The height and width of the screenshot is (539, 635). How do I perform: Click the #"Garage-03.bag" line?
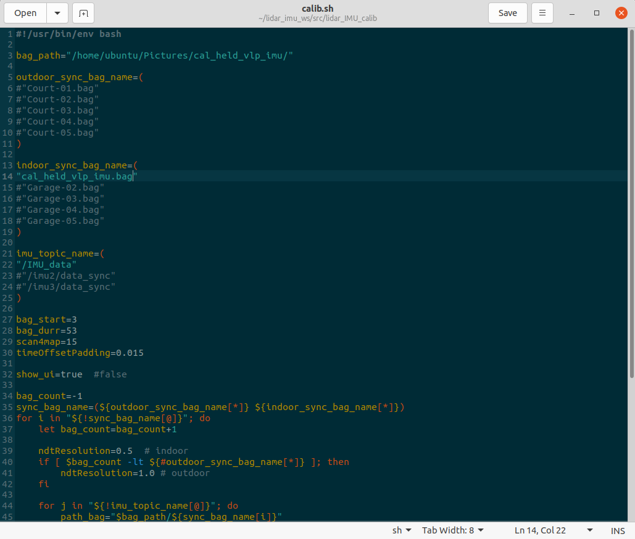(60, 199)
